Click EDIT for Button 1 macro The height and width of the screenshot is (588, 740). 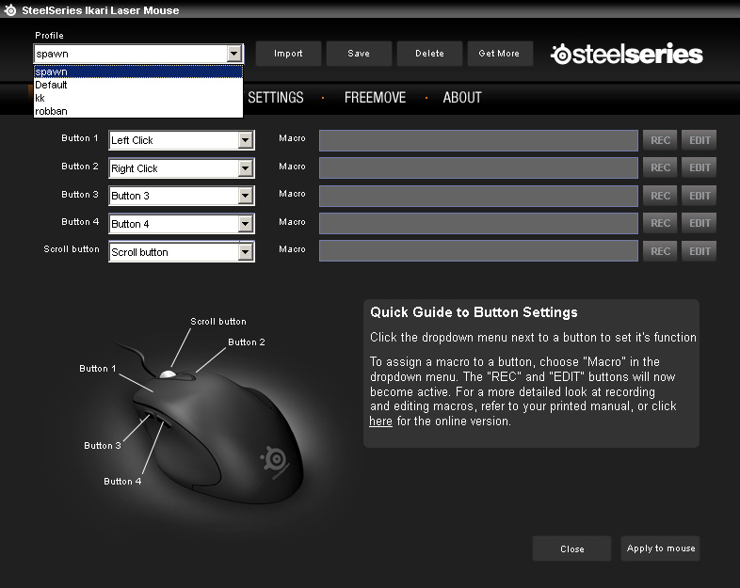coord(700,140)
